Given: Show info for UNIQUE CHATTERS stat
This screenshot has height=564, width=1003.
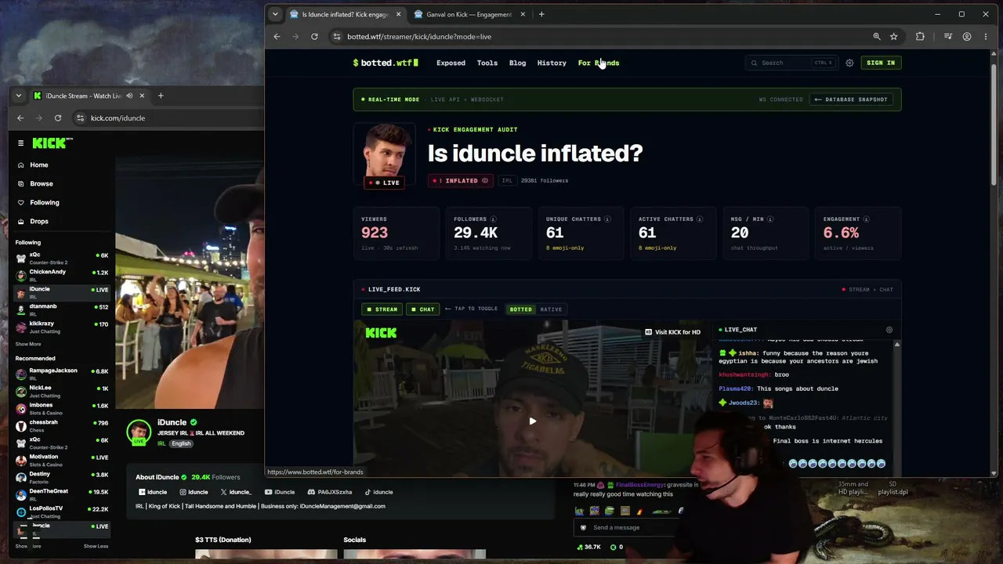Looking at the screenshot, I should click(x=607, y=219).
